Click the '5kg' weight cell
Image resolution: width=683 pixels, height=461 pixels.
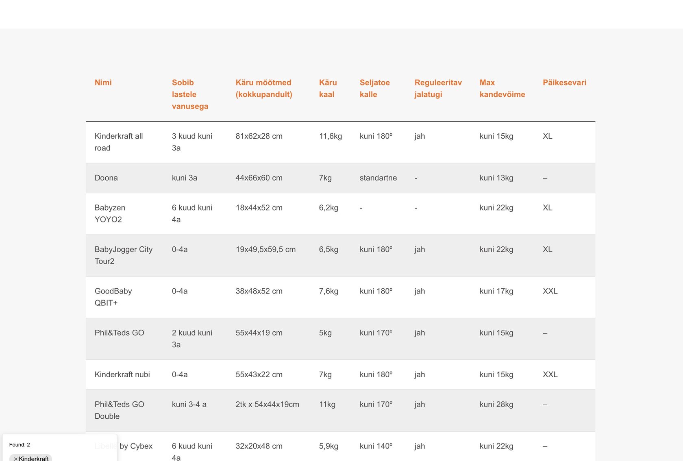tap(326, 333)
